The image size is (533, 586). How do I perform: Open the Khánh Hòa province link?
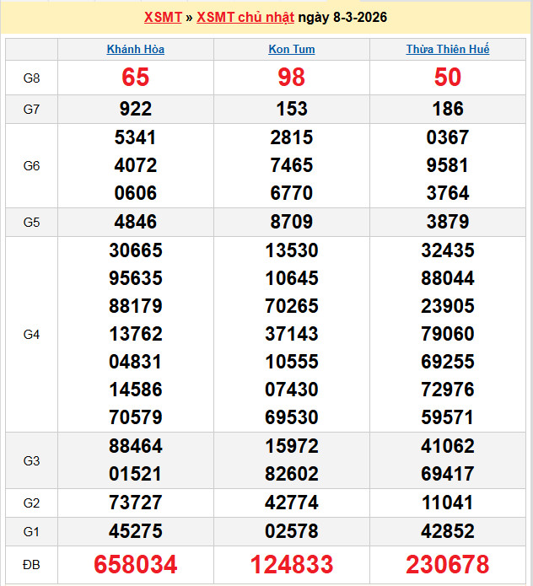[135, 49]
